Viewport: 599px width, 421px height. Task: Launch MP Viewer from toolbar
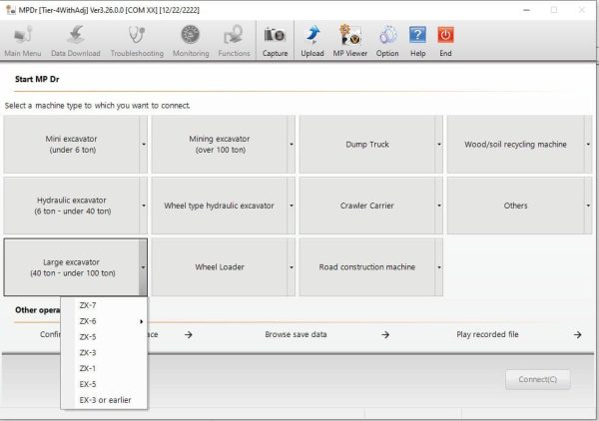pyautogui.click(x=350, y=41)
